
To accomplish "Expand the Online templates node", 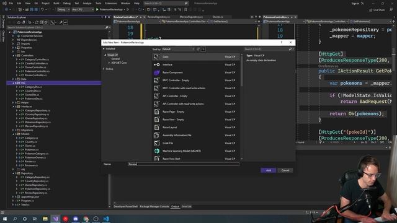I will tap(104, 69).
